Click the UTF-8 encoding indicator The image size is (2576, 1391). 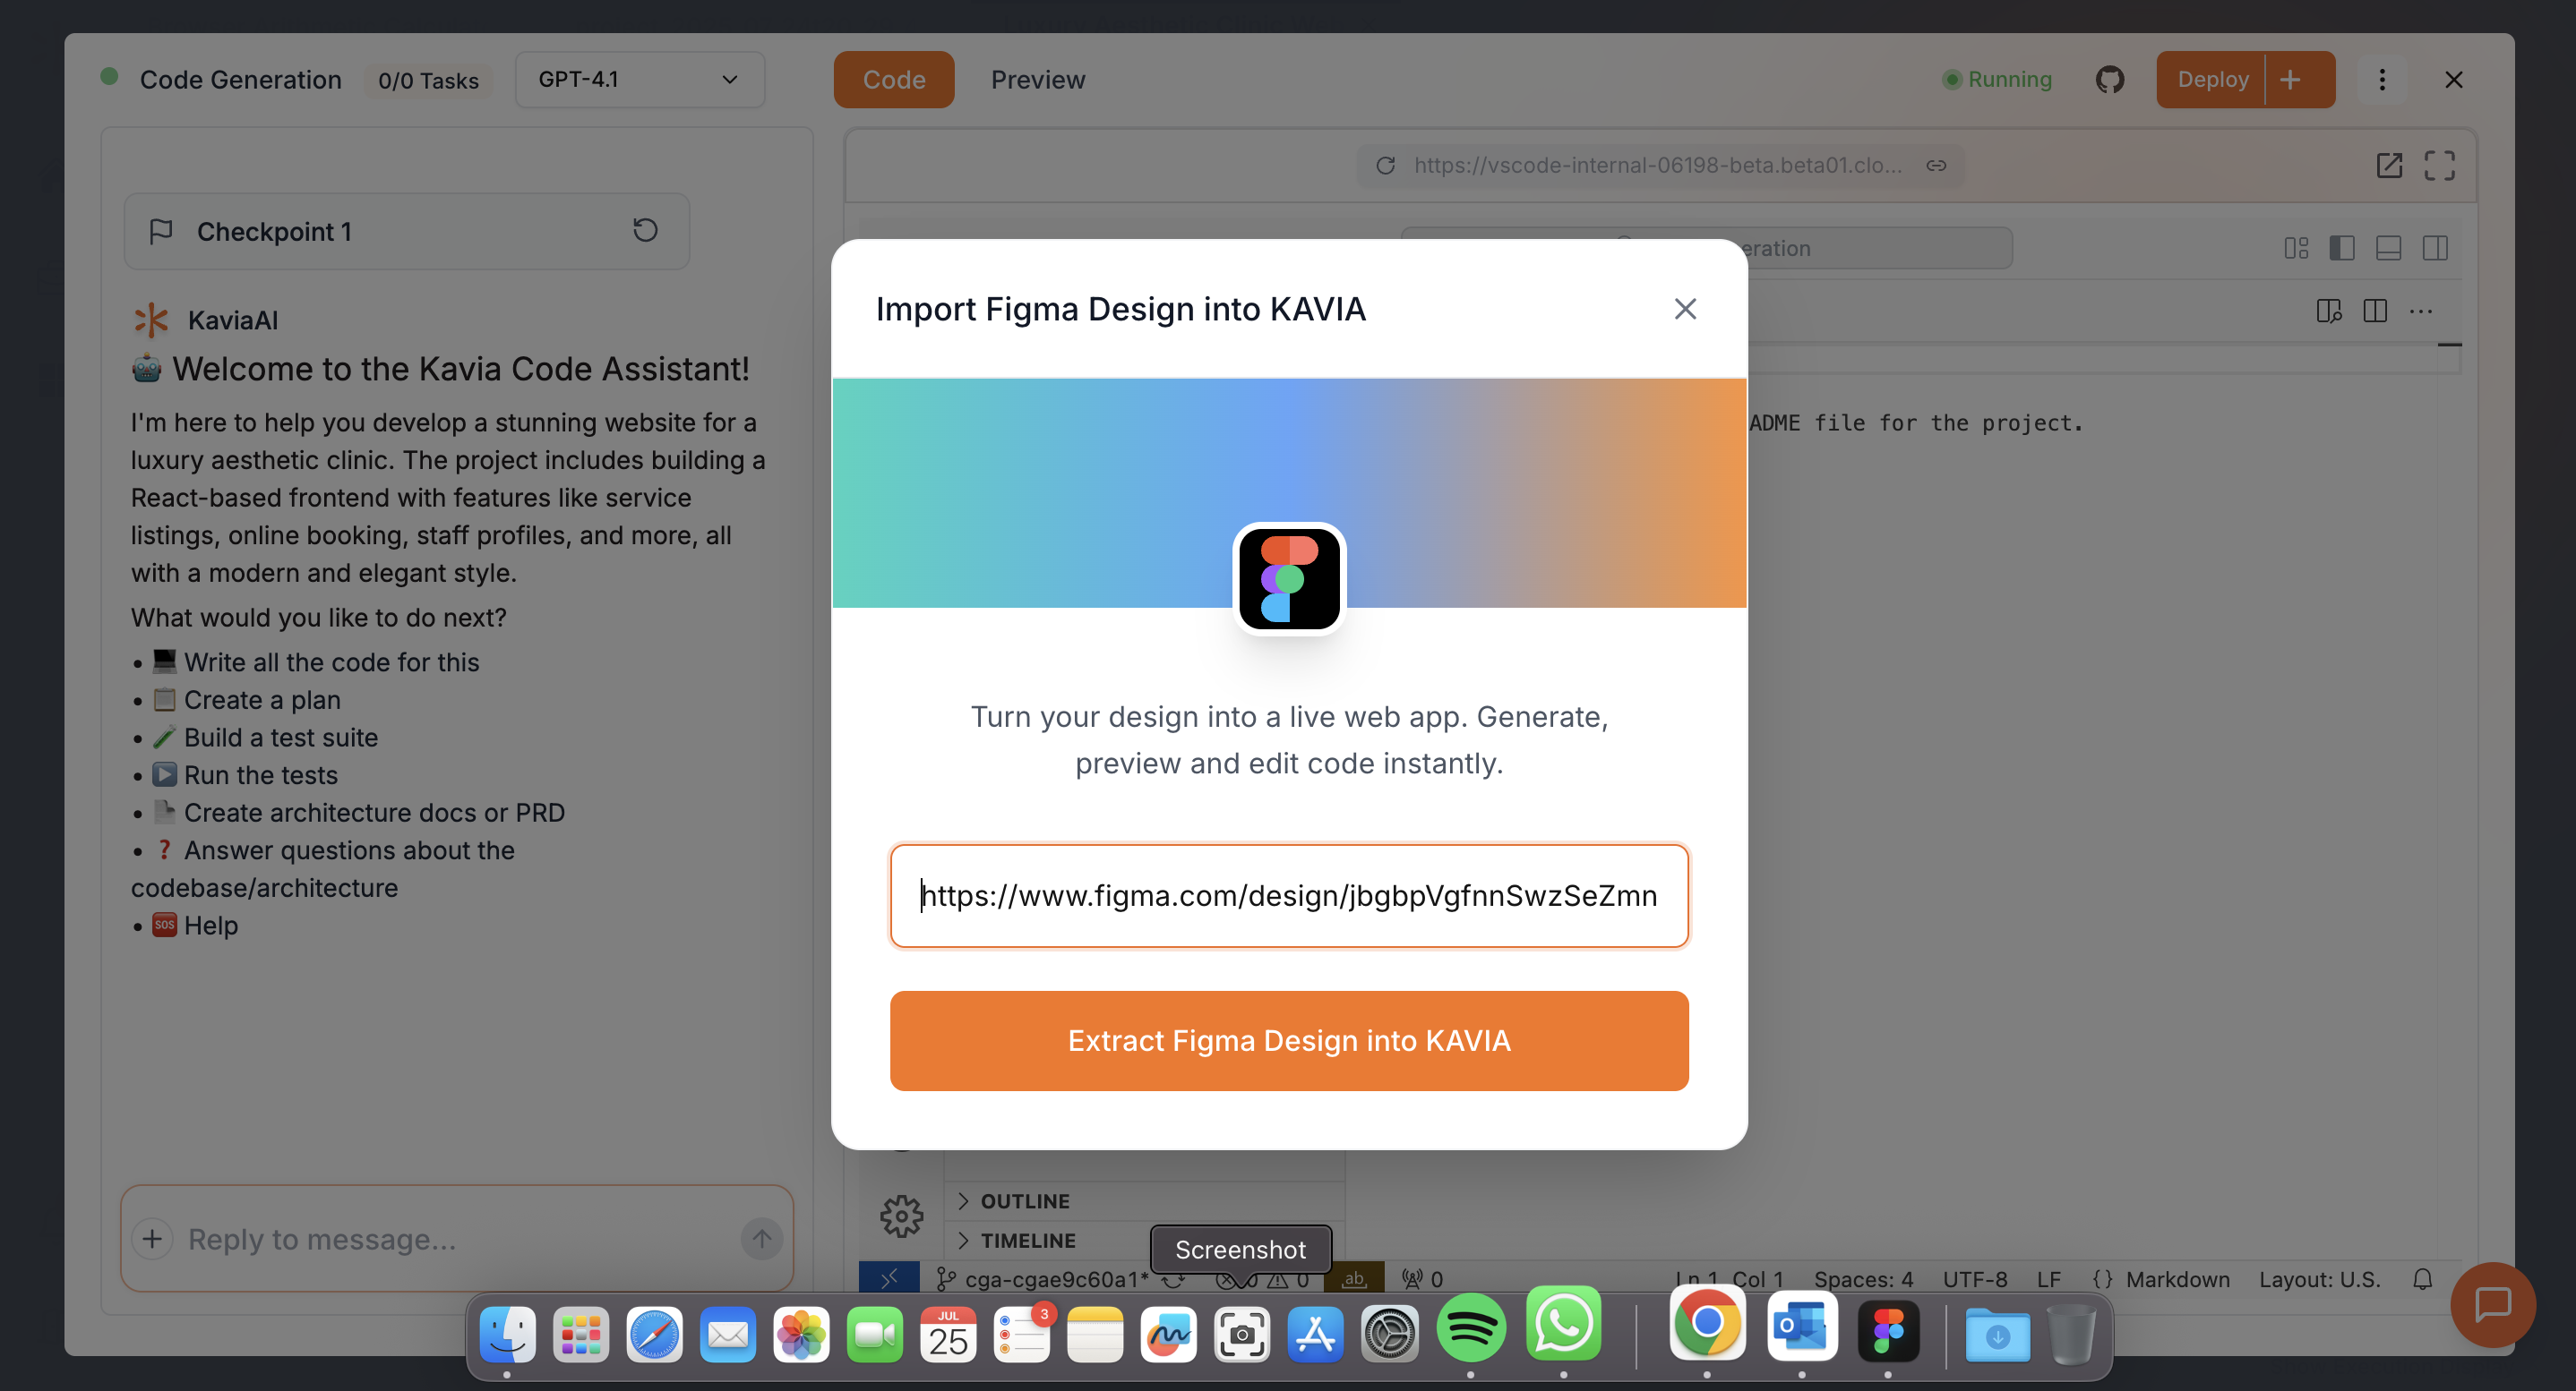1975,1279
